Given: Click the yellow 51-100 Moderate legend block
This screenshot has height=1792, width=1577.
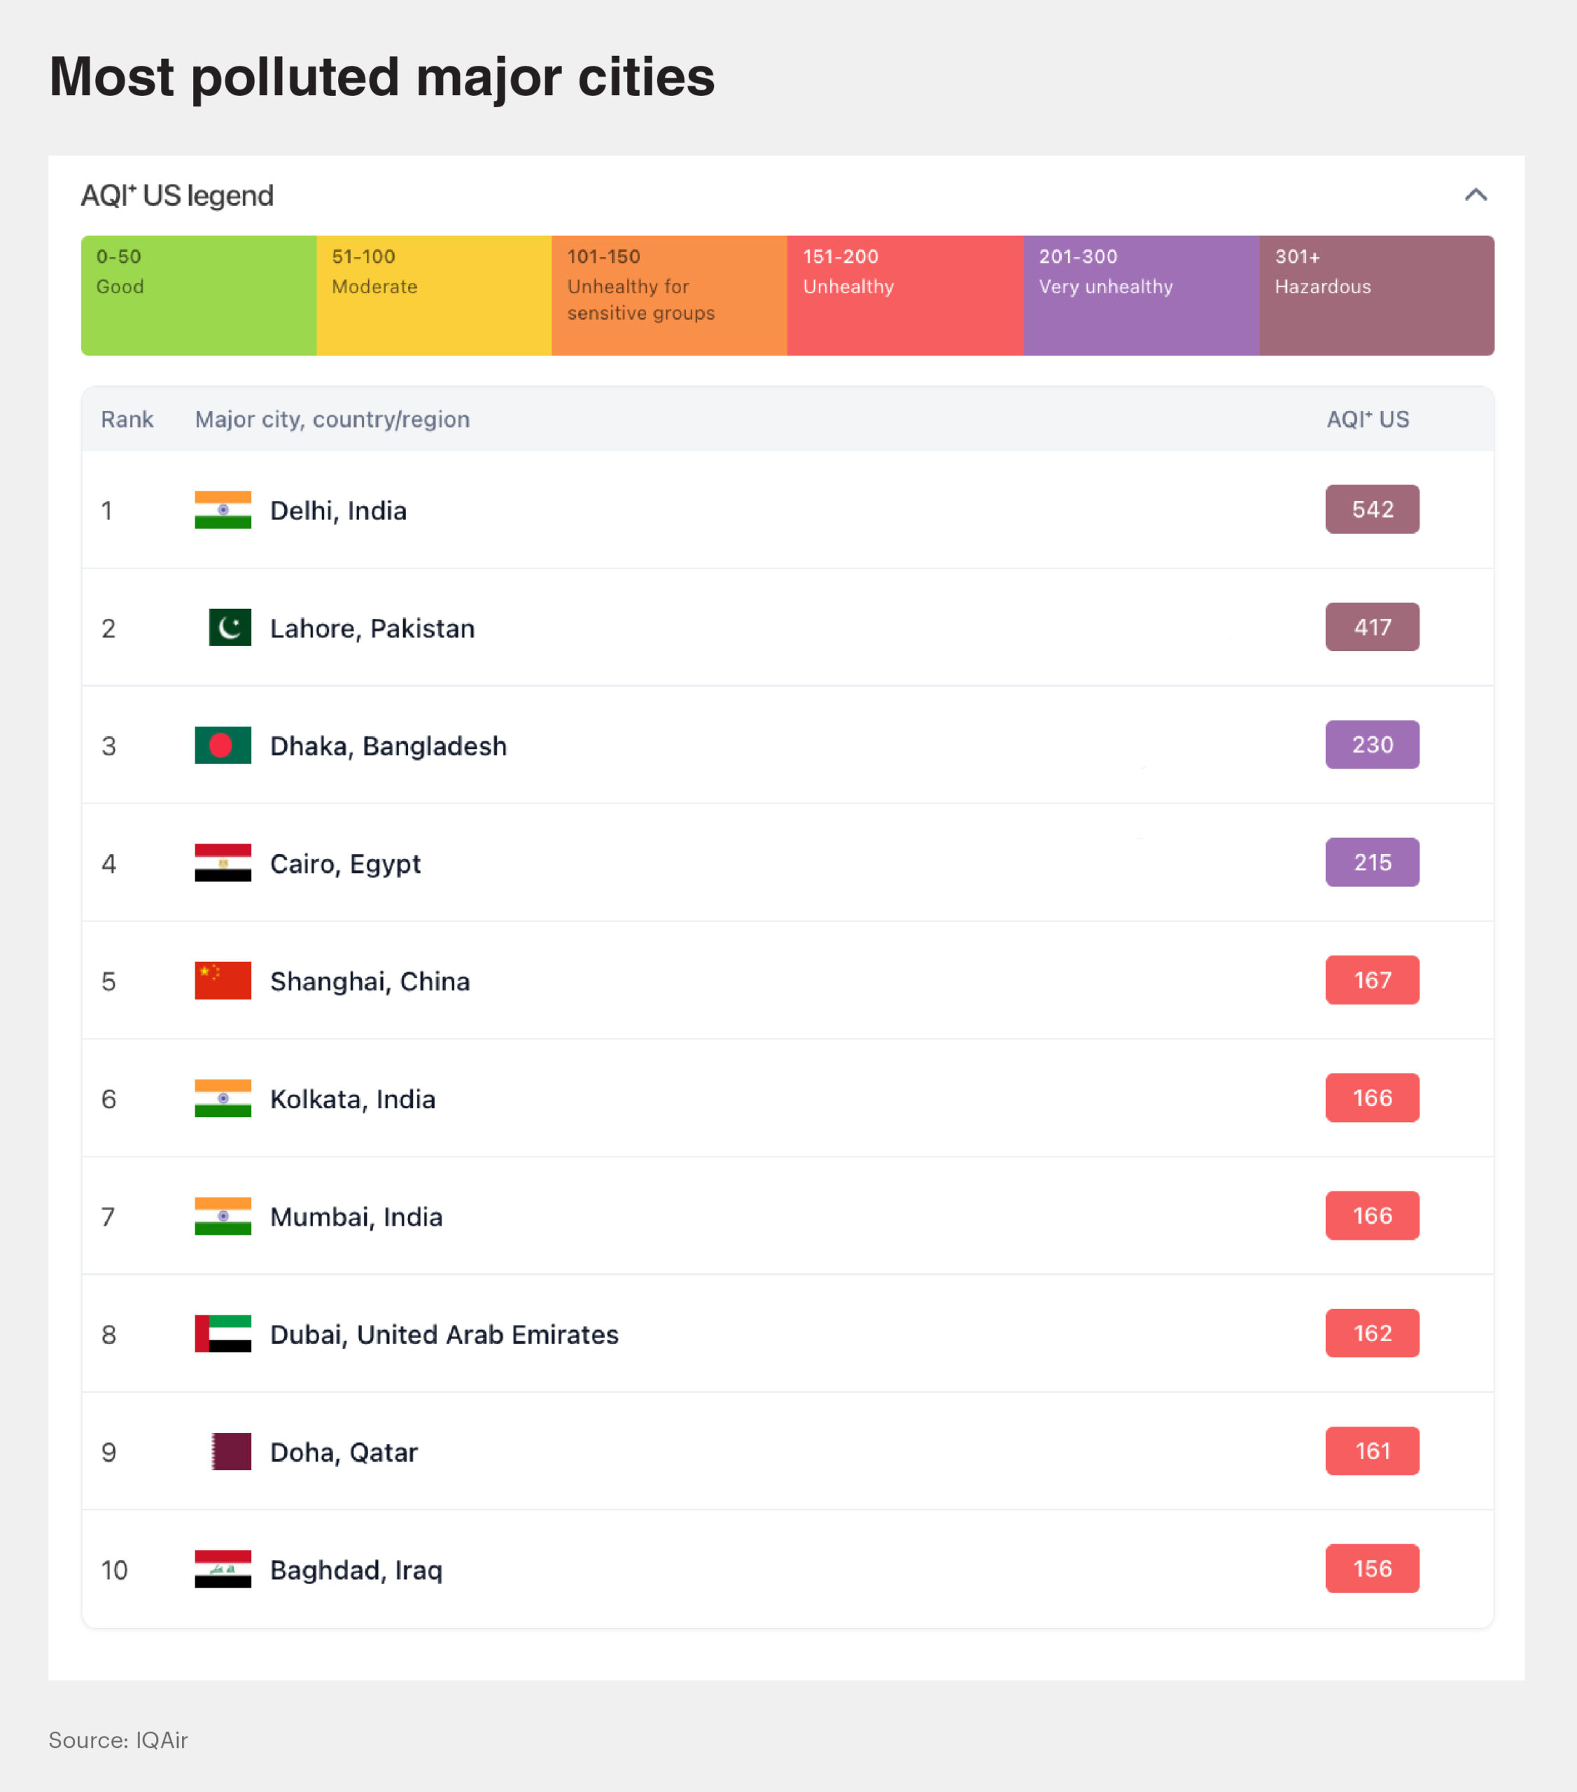Looking at the screenshot, I should coord(434,295).
